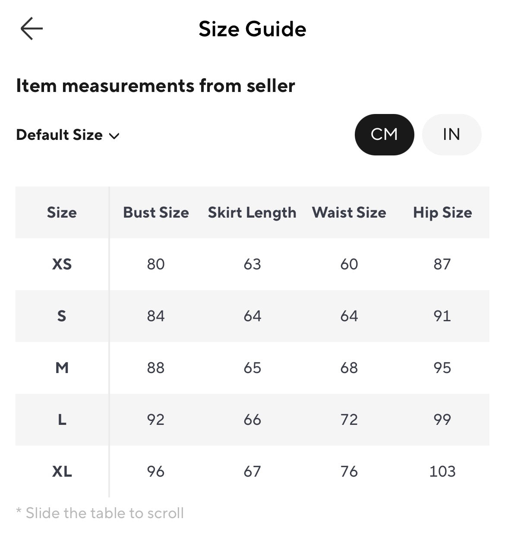Select the XS size row label
This screenshot has height=538, width=505.
pyautogui.click(x=62, y=264)
